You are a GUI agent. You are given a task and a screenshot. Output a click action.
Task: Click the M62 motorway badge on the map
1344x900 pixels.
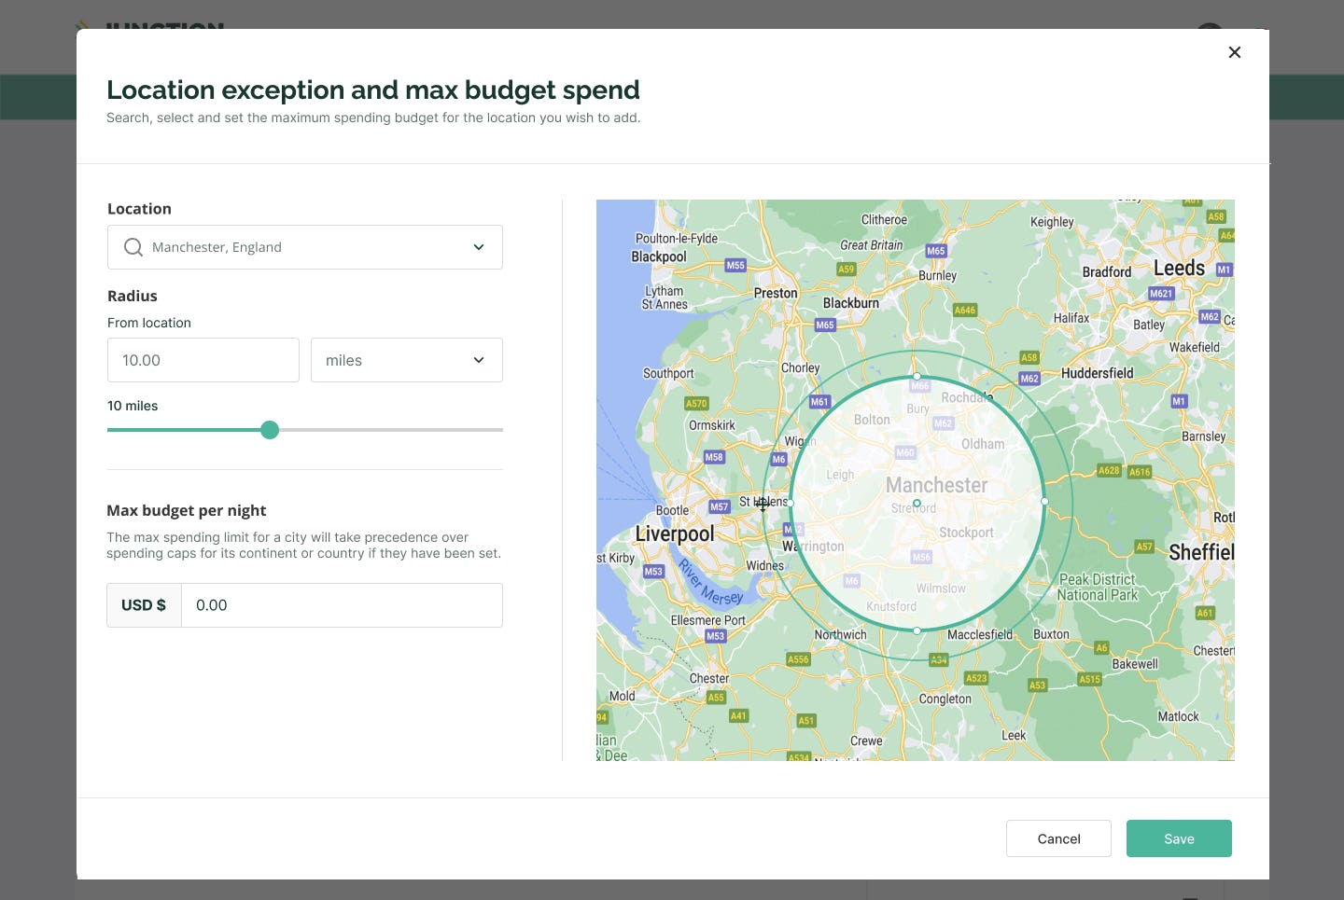(x=1029, y=379)
